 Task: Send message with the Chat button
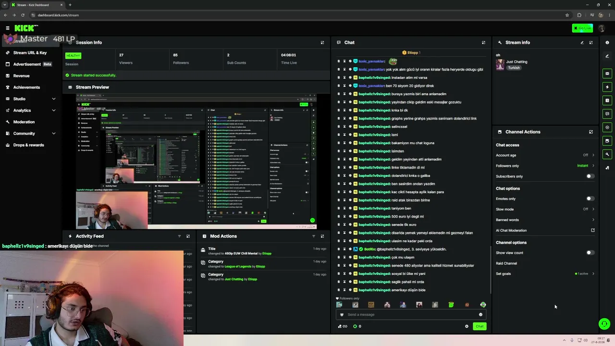coord(480,326)
